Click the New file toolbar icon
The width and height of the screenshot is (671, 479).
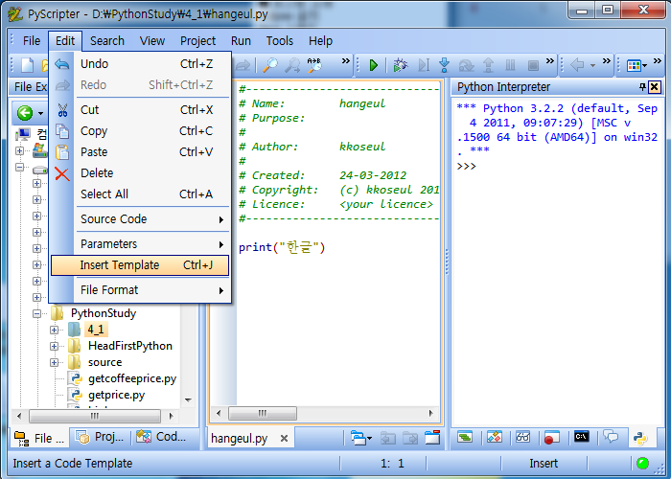[x=28, y=65]
